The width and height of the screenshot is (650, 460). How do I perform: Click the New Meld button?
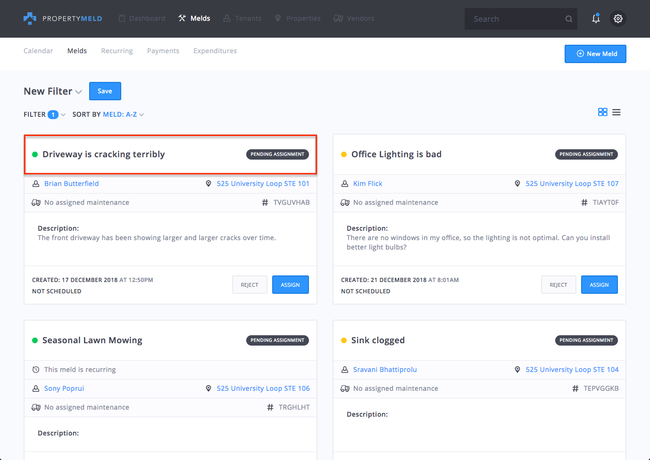click(x=595, y=54)
